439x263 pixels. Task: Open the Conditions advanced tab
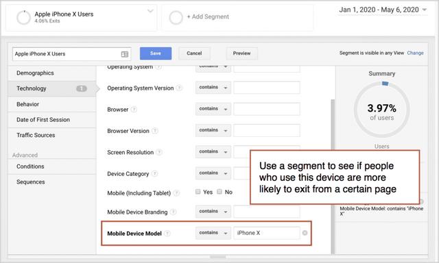coord(52,166)
